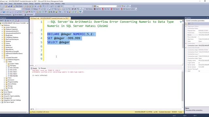209x117 pixels.
Task: Expand the Views folder node
Action: pyautogui.click(x=4, y=78)
